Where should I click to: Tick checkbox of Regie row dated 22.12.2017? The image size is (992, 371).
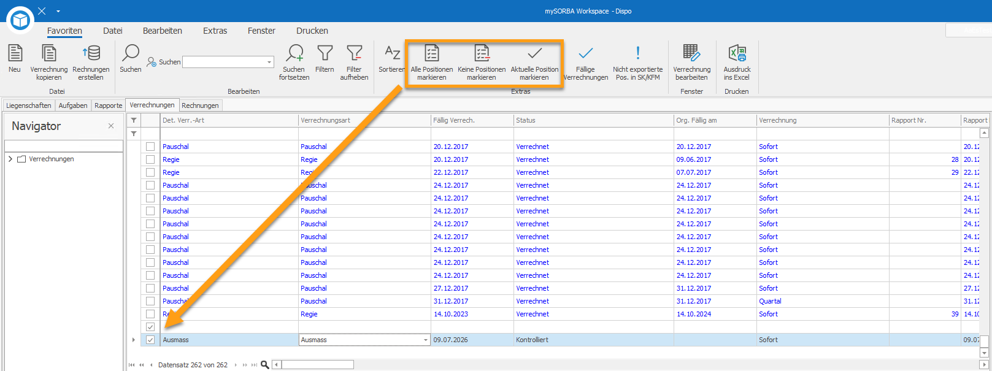click(x=150, y=172)
